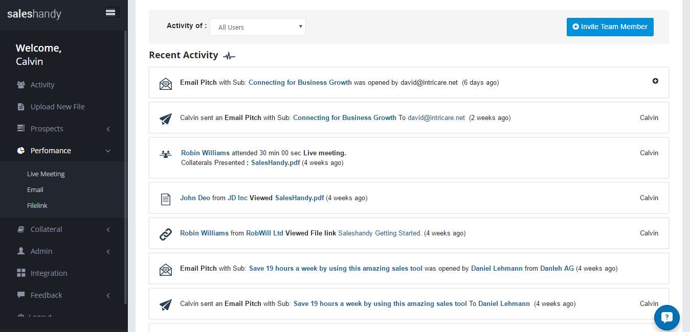Click the Upload New File document icon
The image size is (690, 332).
(x=21, y=107)
